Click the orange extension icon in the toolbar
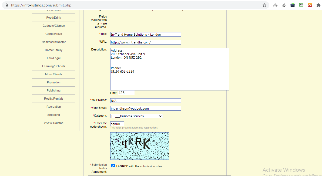The width and height of the screenshot is (322, 176). coord(310,5)
